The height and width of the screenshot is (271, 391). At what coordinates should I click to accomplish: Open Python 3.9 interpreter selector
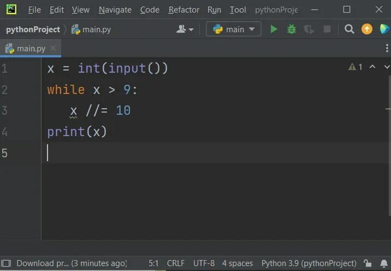coord(309,263)
